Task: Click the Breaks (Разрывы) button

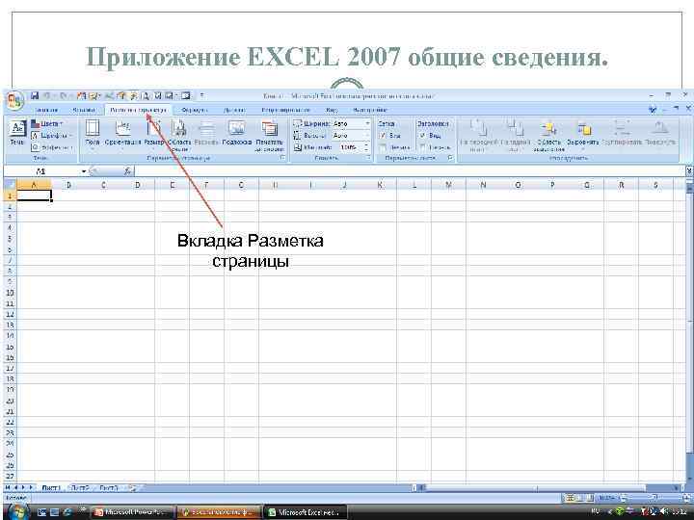Action: (x=206, y=134)
